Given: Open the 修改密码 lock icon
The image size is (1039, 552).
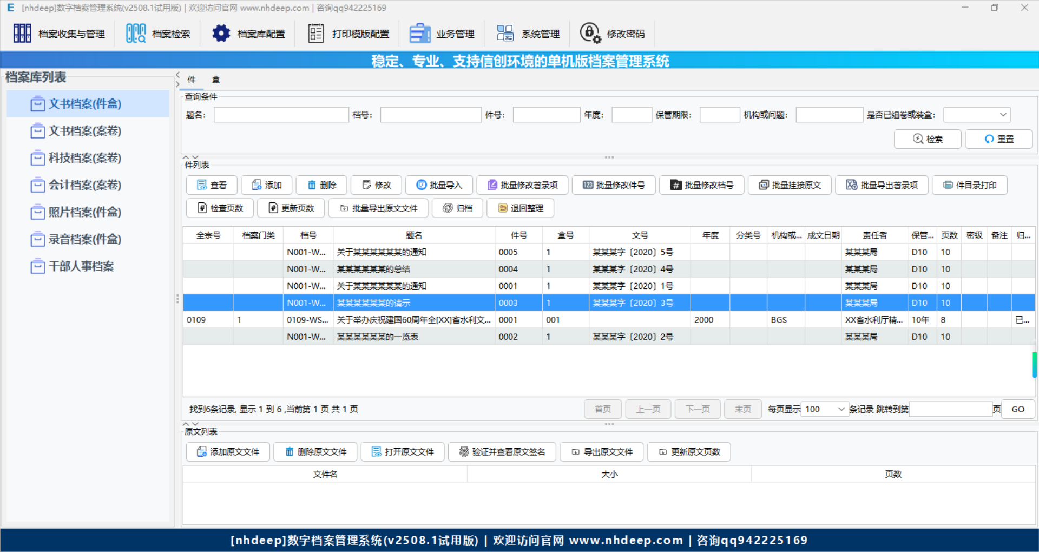Looking at the screenshot, I should (x=589, y=32).
